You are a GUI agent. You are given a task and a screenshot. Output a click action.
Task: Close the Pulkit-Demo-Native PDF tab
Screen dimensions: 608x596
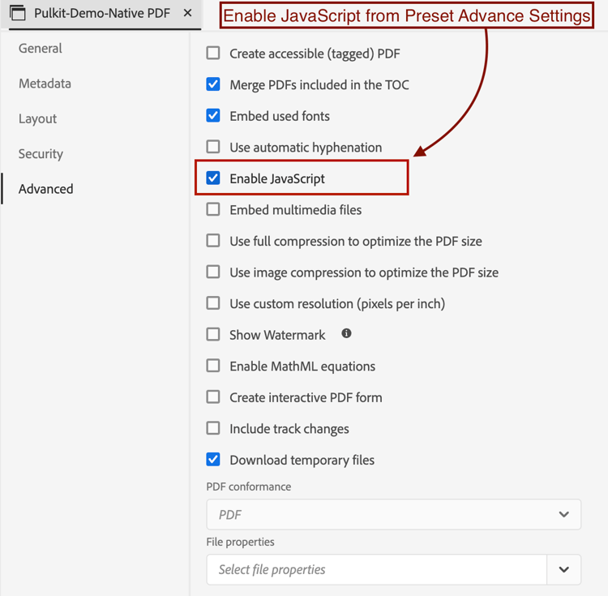pos(188,13)
